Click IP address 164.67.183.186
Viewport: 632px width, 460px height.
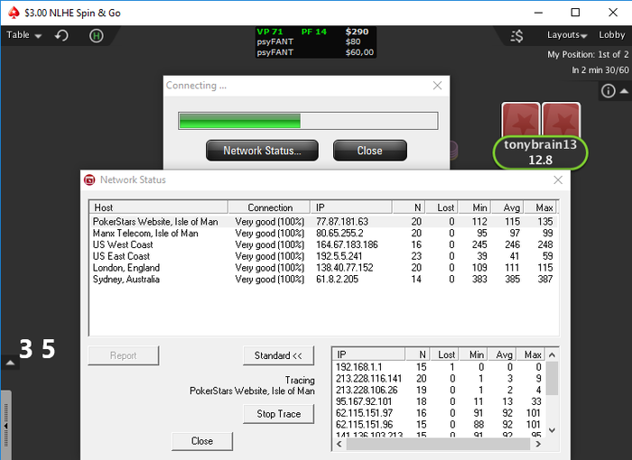tap(347, 244)
